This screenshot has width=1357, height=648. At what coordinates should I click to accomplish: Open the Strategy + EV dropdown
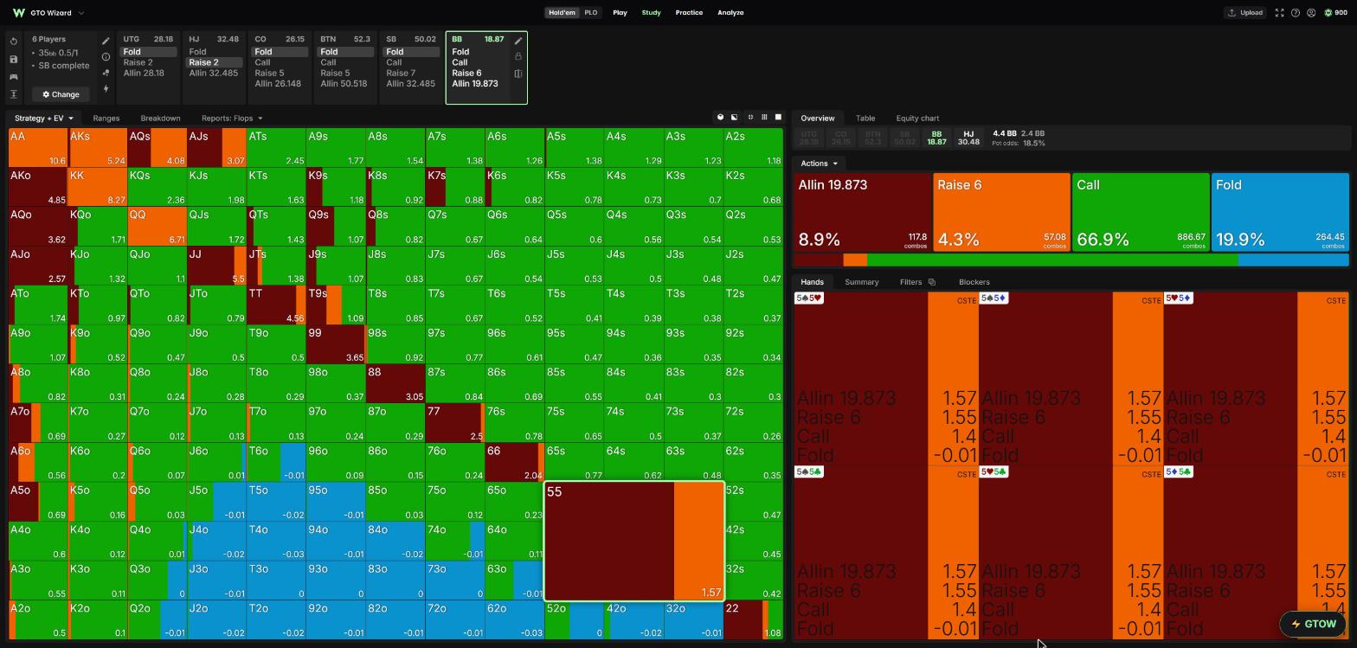tap(43, 118)
